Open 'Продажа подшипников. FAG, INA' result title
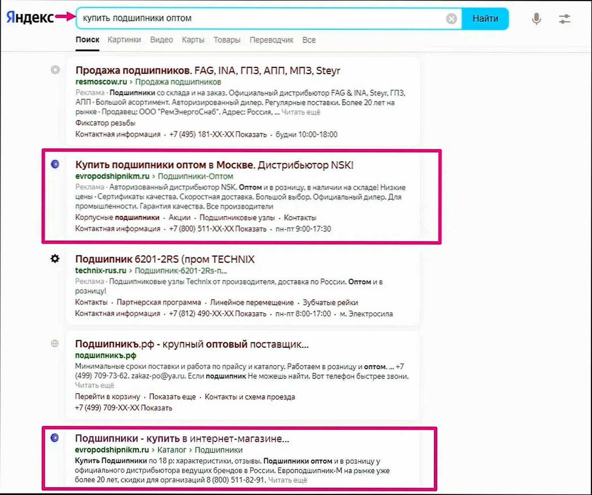This screenshot has height=495, width=592. [x=208, y=71]
